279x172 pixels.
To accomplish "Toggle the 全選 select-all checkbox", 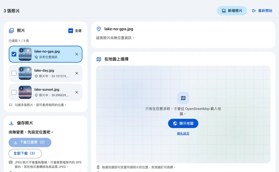I will [x=71, y=31].
